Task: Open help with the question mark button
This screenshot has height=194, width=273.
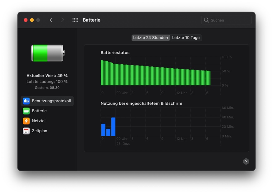Action: (246, 162)
